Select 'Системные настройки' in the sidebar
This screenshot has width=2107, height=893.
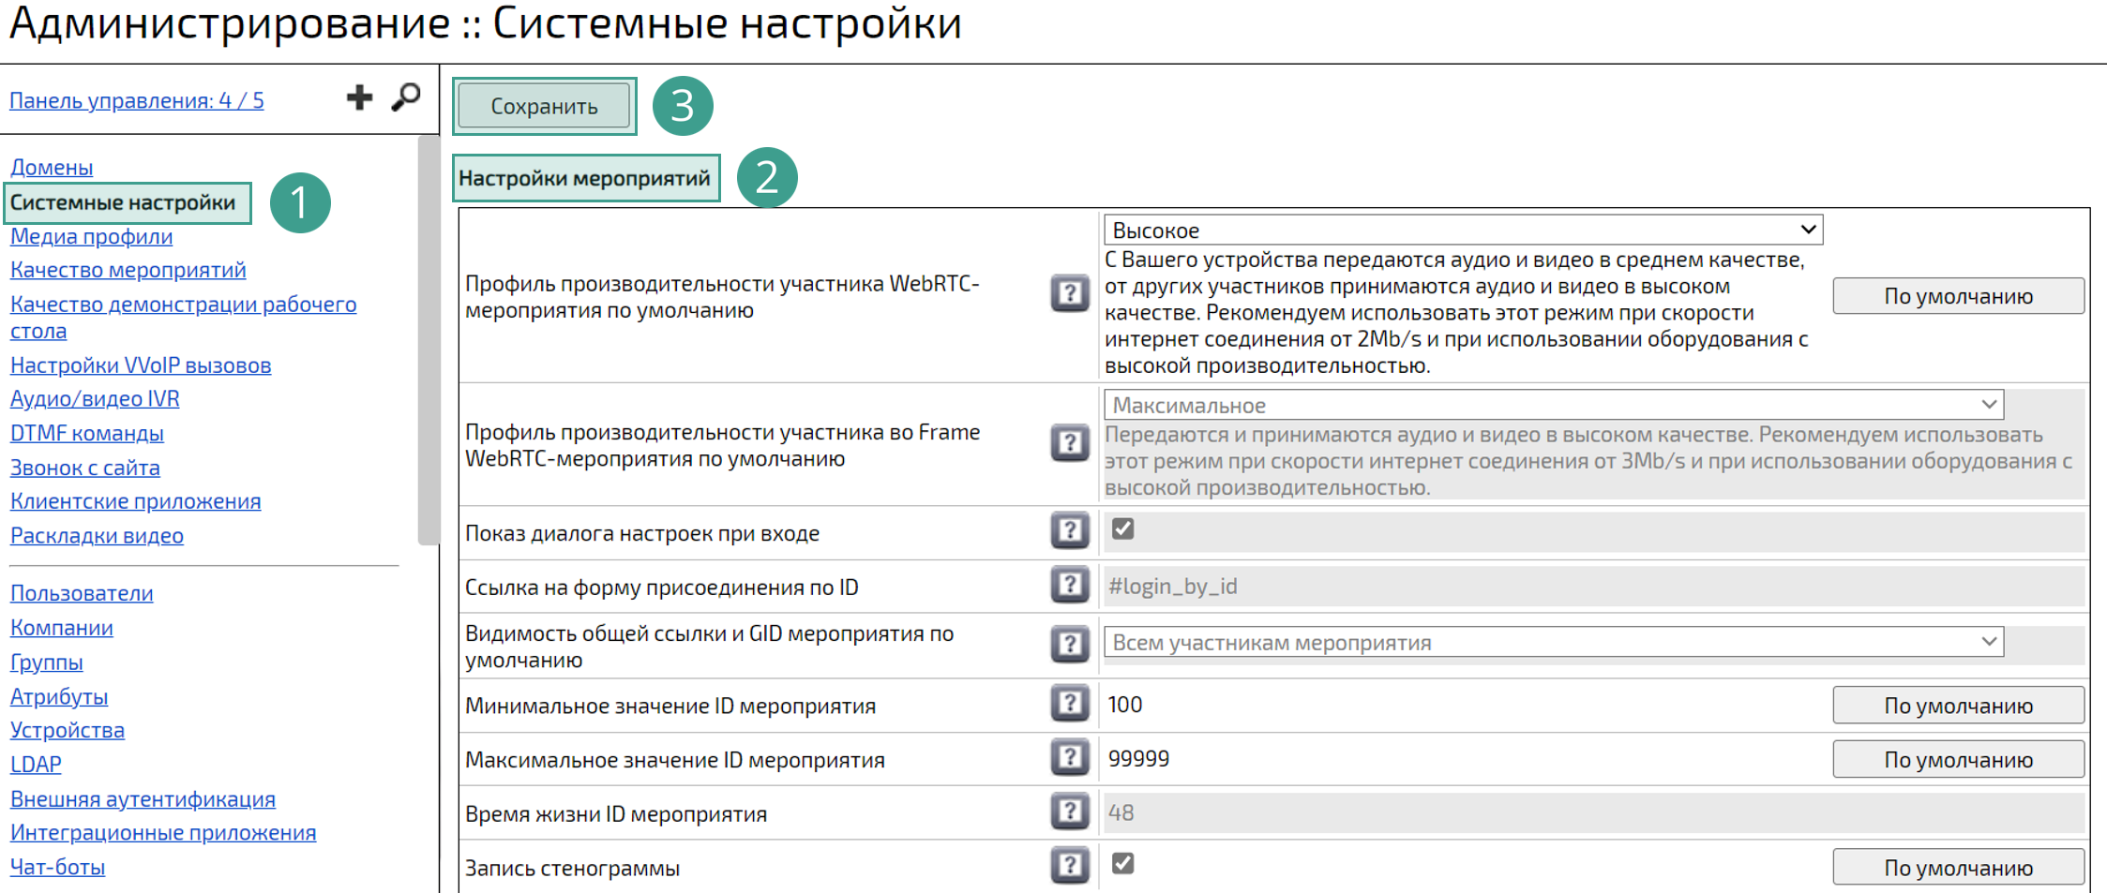pyautogui.click(x=123, y=203)
